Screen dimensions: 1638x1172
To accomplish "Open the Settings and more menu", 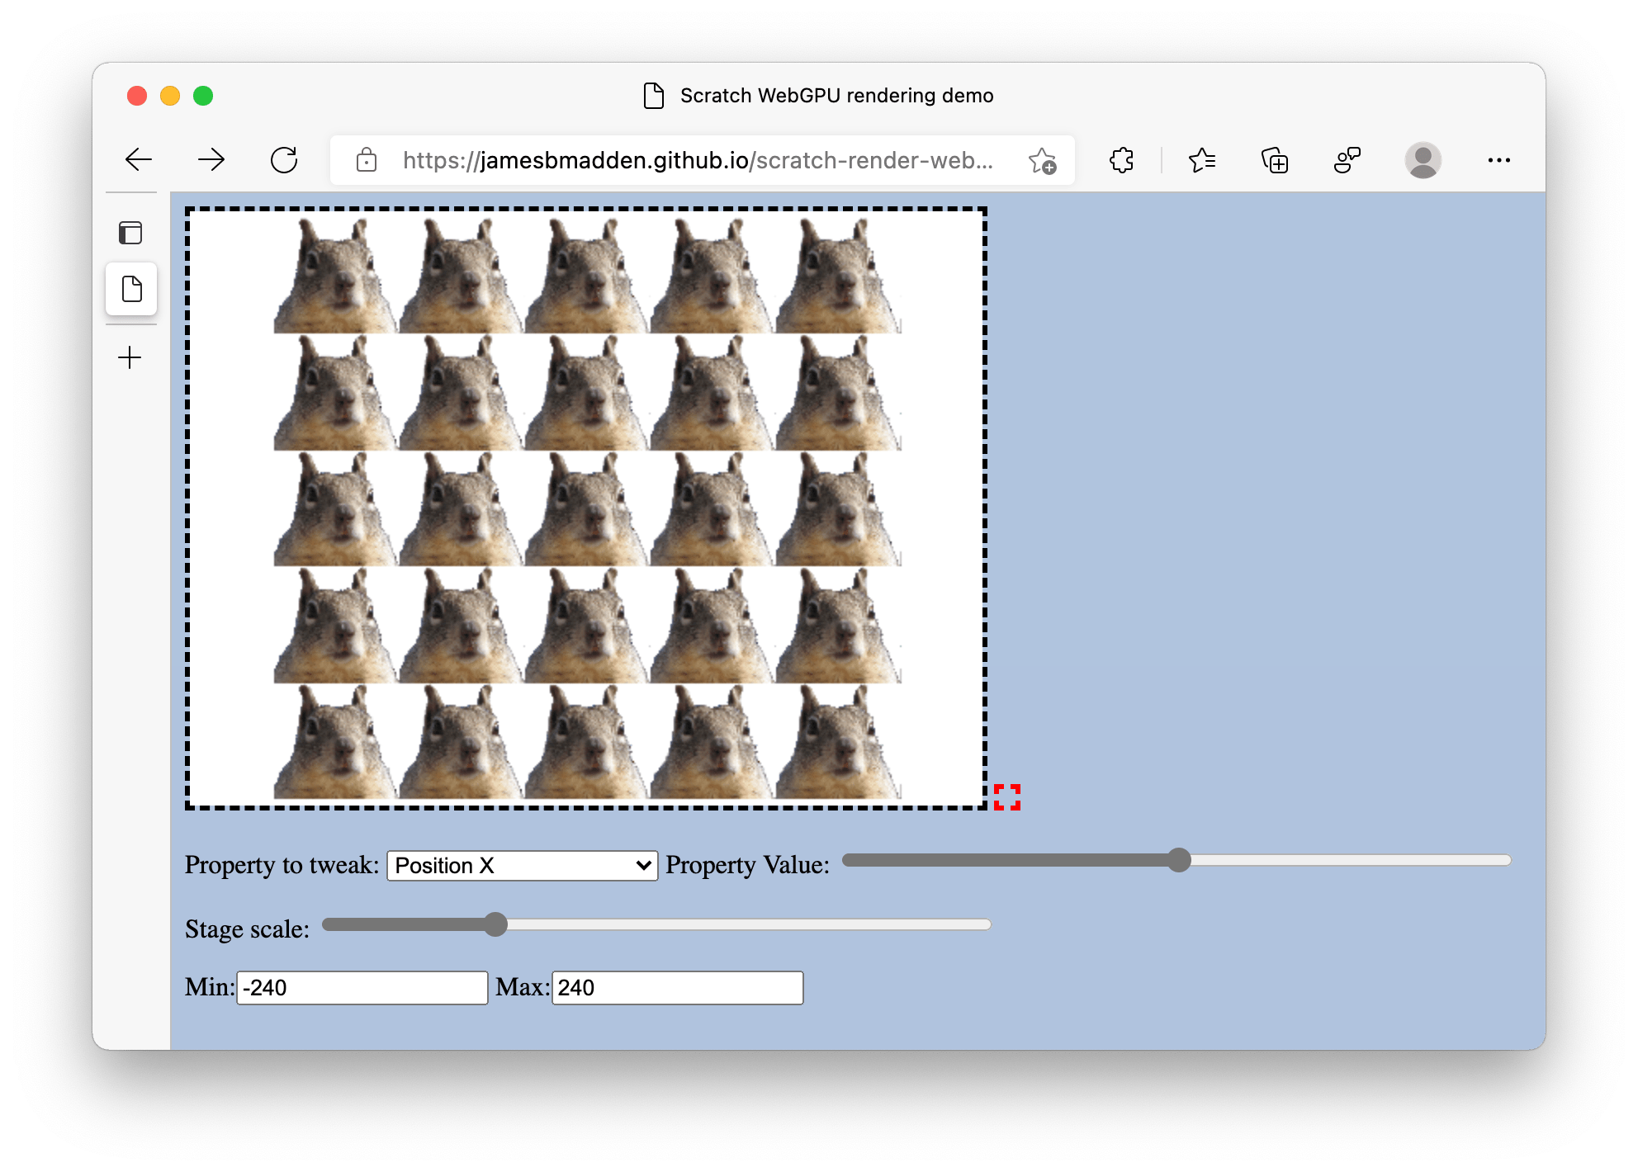I will [1500, 160].
